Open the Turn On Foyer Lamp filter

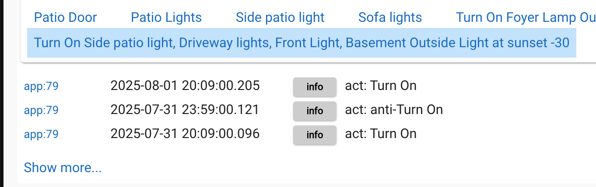[x=526, y=17]
